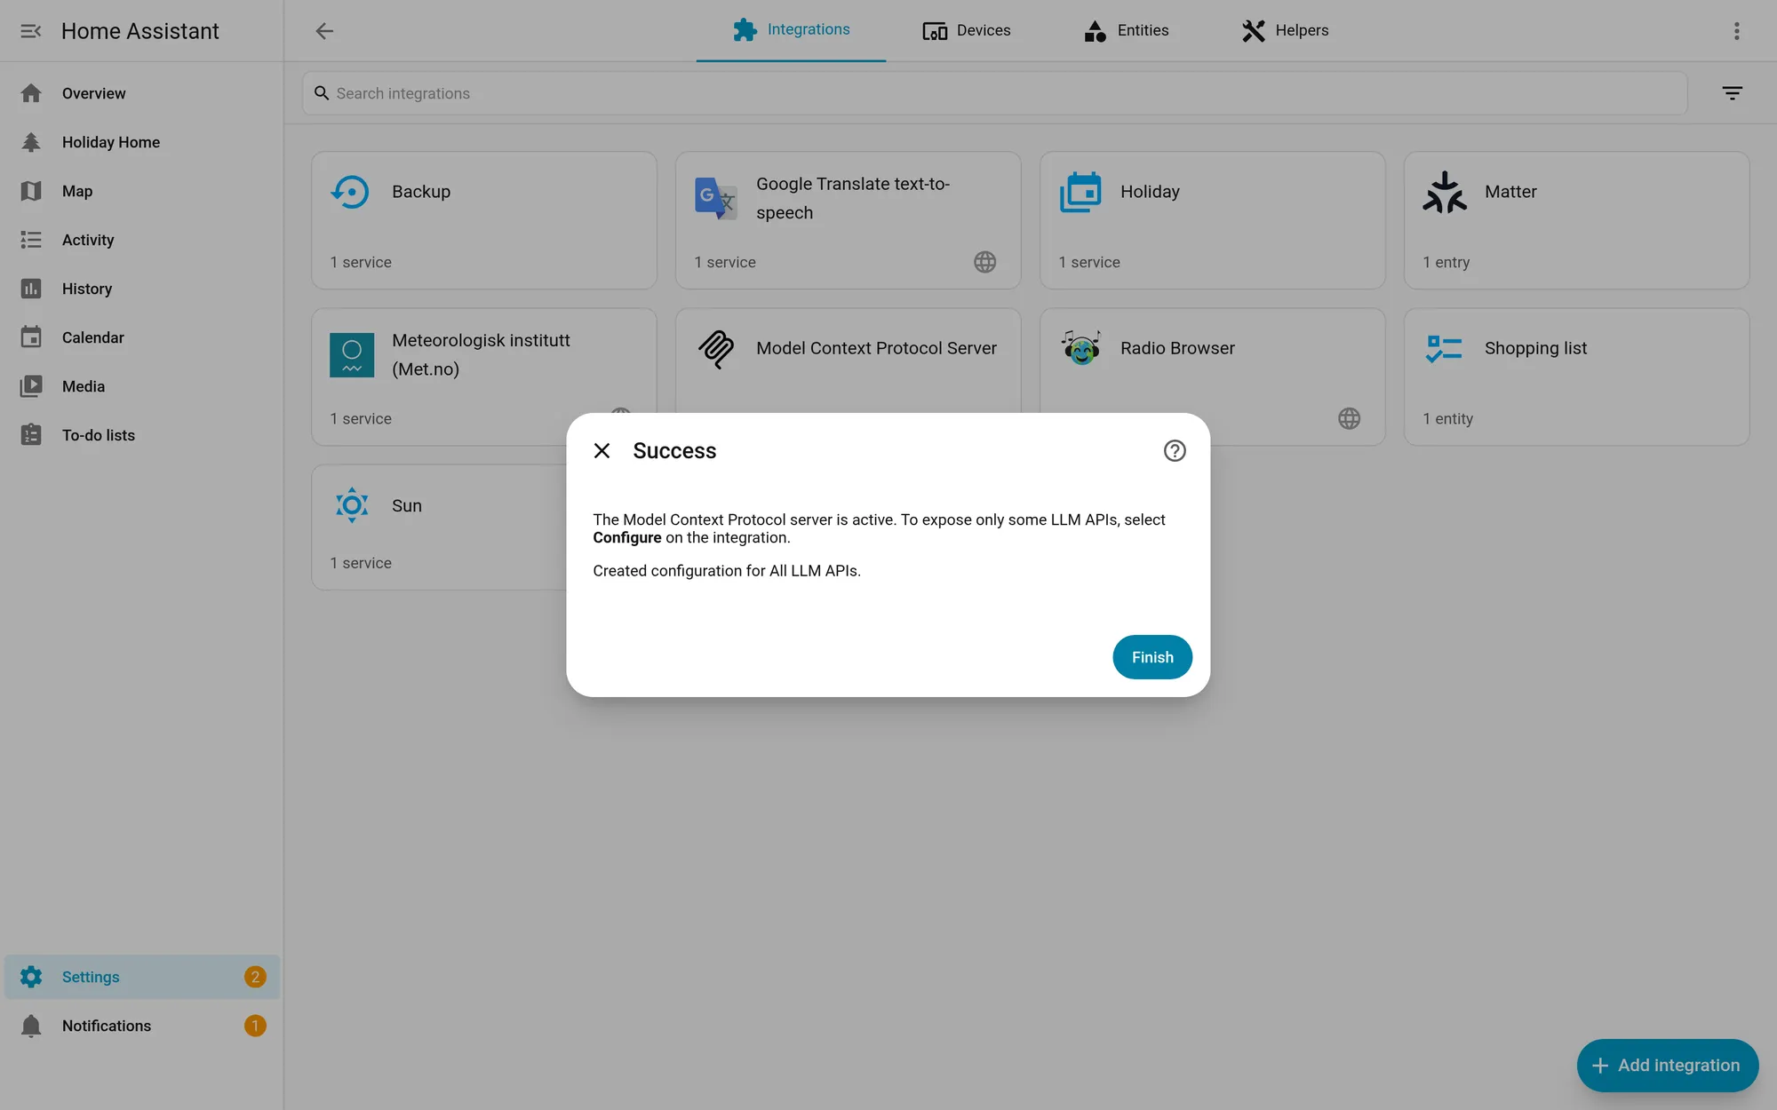Screen dimensions: 1777x1110
Task: Click '1 service' on Holiday card
Action: (1088, 262)
